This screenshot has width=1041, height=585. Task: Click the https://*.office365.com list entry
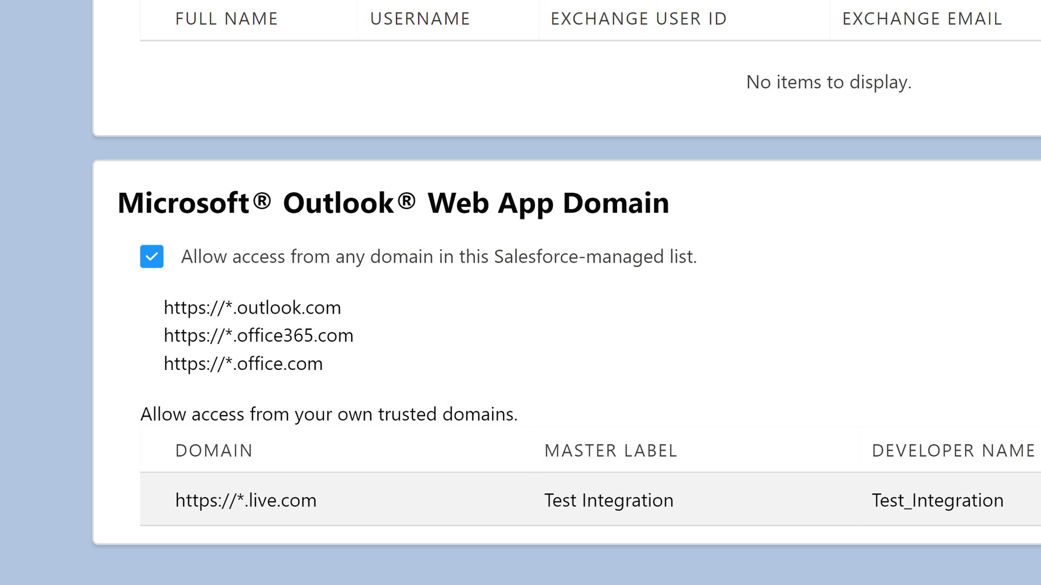click(x=259, y=335)
